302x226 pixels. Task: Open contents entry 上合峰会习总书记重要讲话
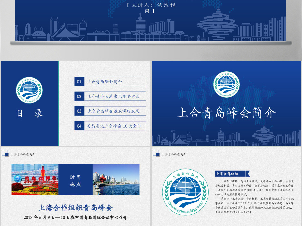[115, 96]
